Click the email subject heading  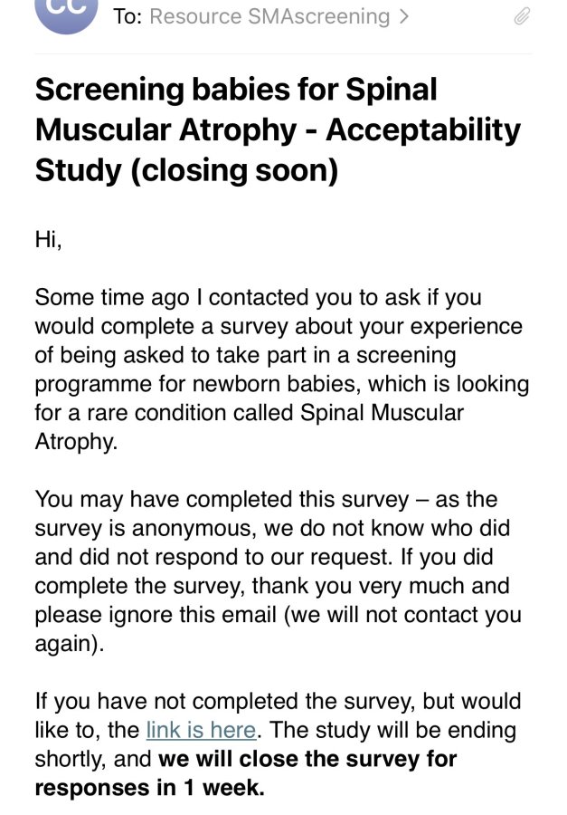point(278,129)
